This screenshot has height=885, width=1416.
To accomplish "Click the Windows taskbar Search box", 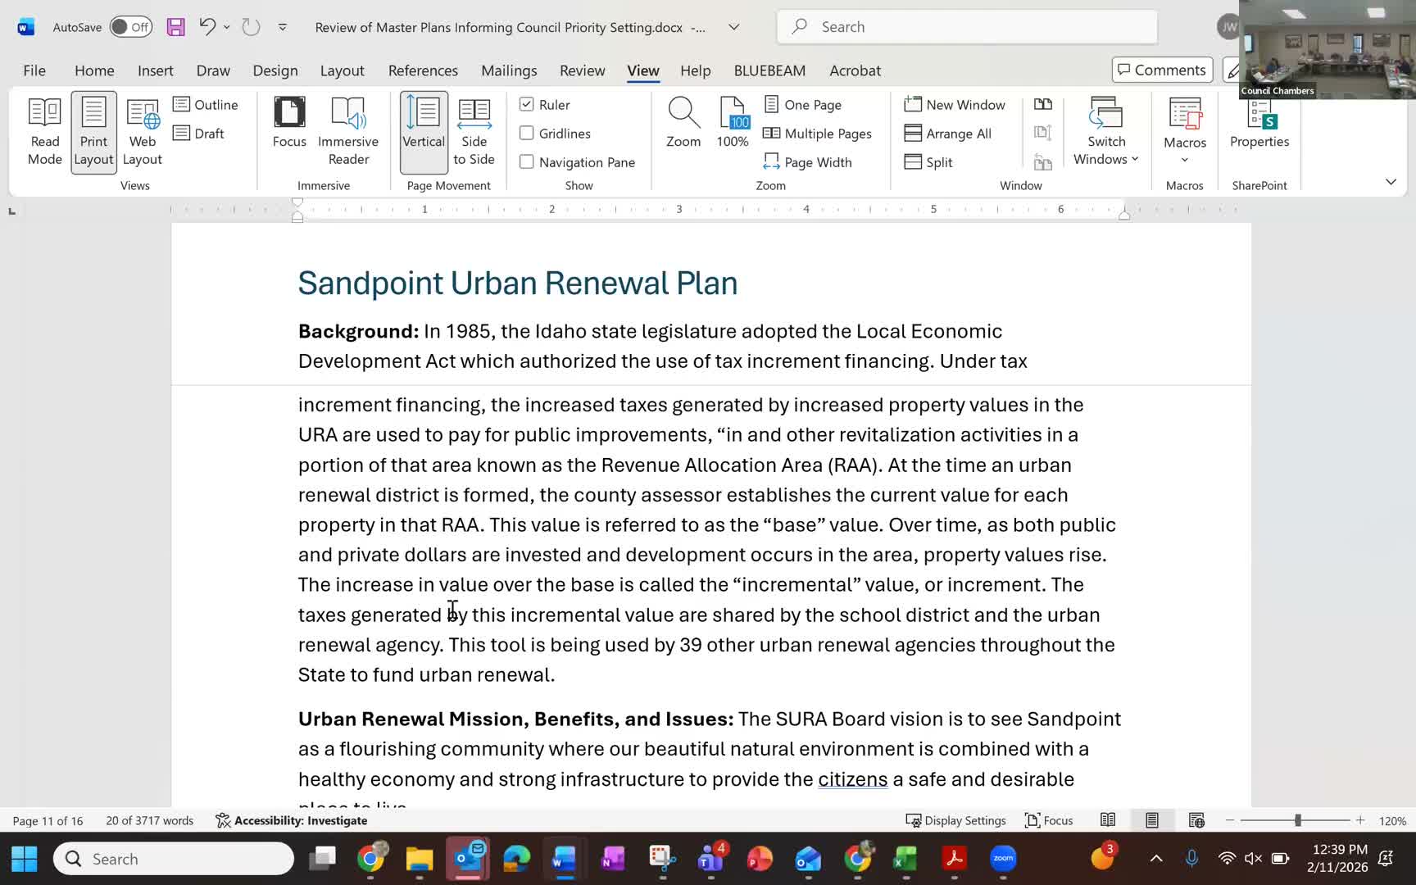I will [x=173, y=858].
